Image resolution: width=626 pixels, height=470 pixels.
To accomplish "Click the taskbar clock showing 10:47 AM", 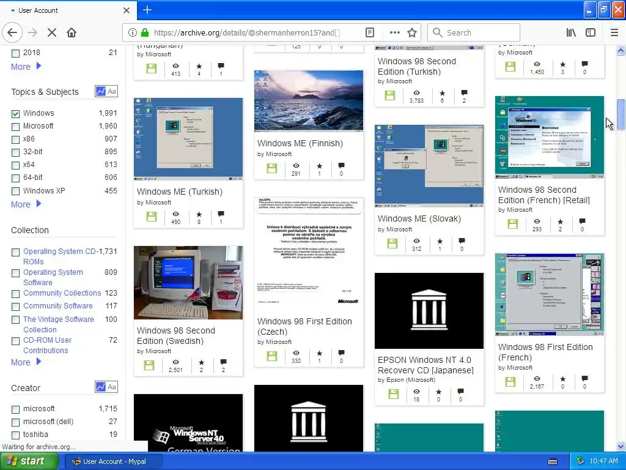I will 603,461.
